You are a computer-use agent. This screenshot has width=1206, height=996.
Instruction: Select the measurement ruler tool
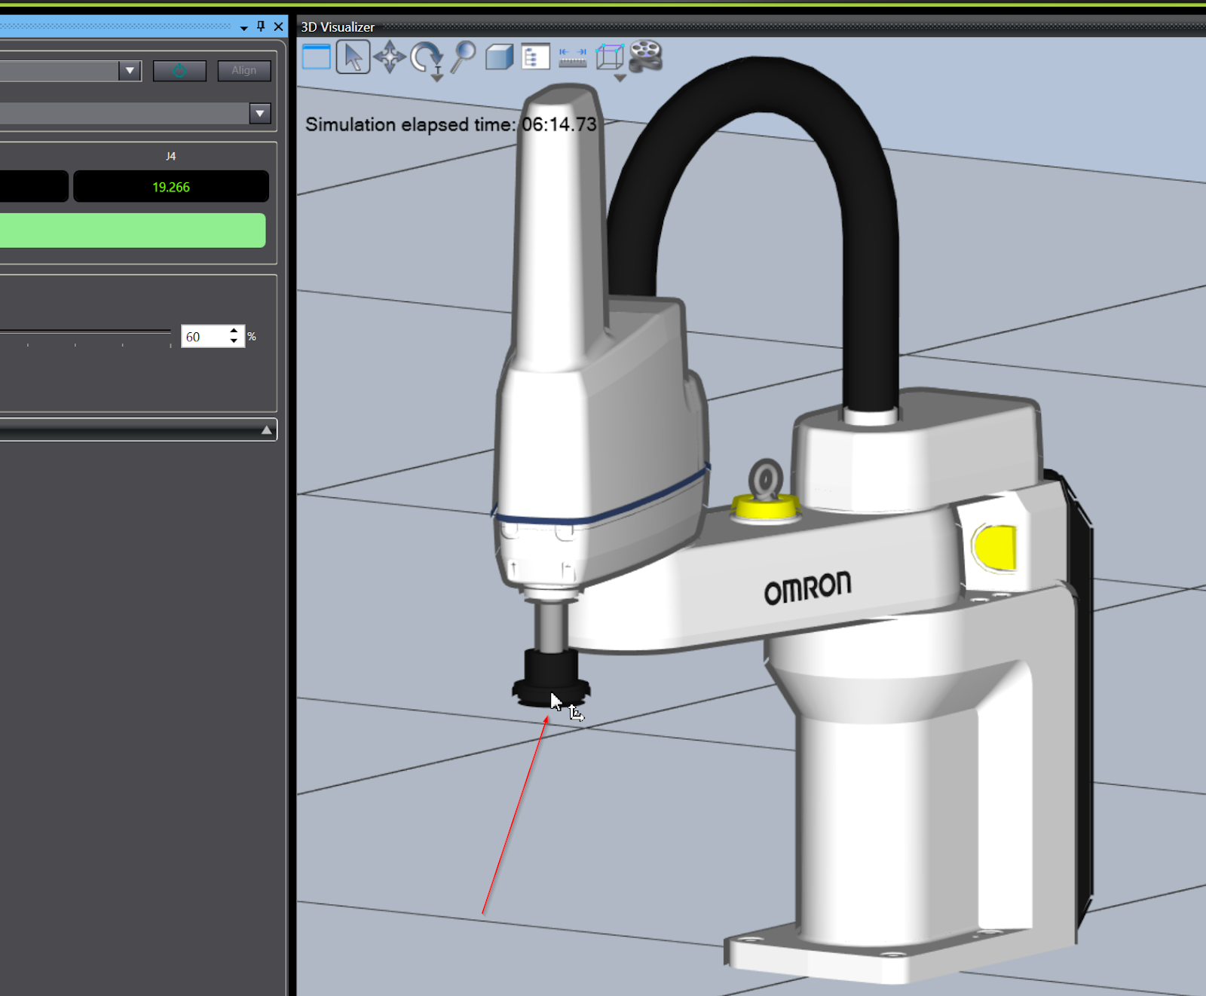pos(573,58)
